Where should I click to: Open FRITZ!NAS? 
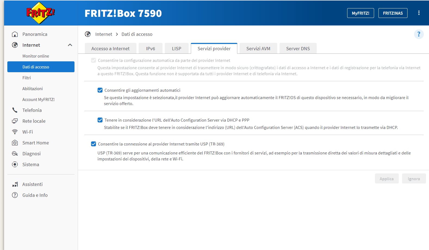(393, 13)
